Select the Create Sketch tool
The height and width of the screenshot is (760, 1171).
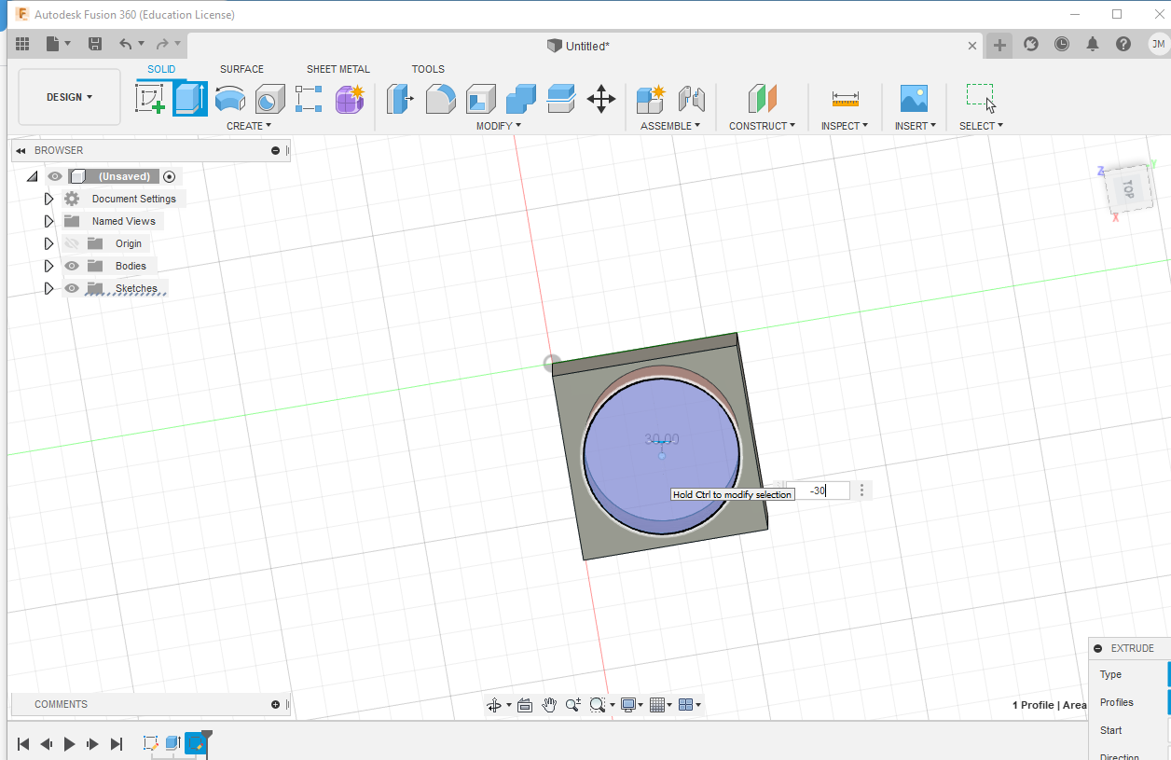tap(150, 99)
